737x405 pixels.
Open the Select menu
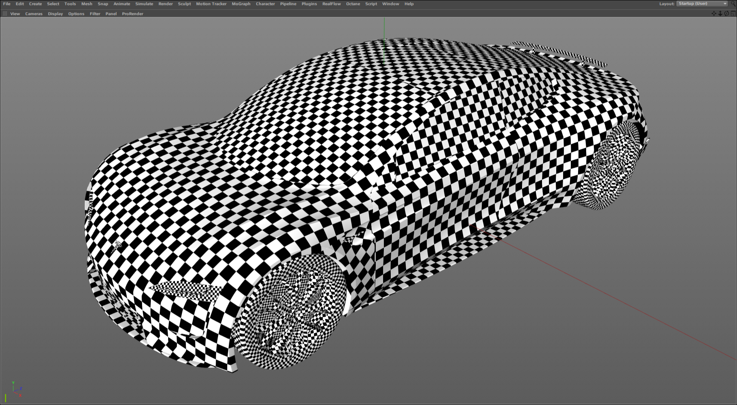53,4
